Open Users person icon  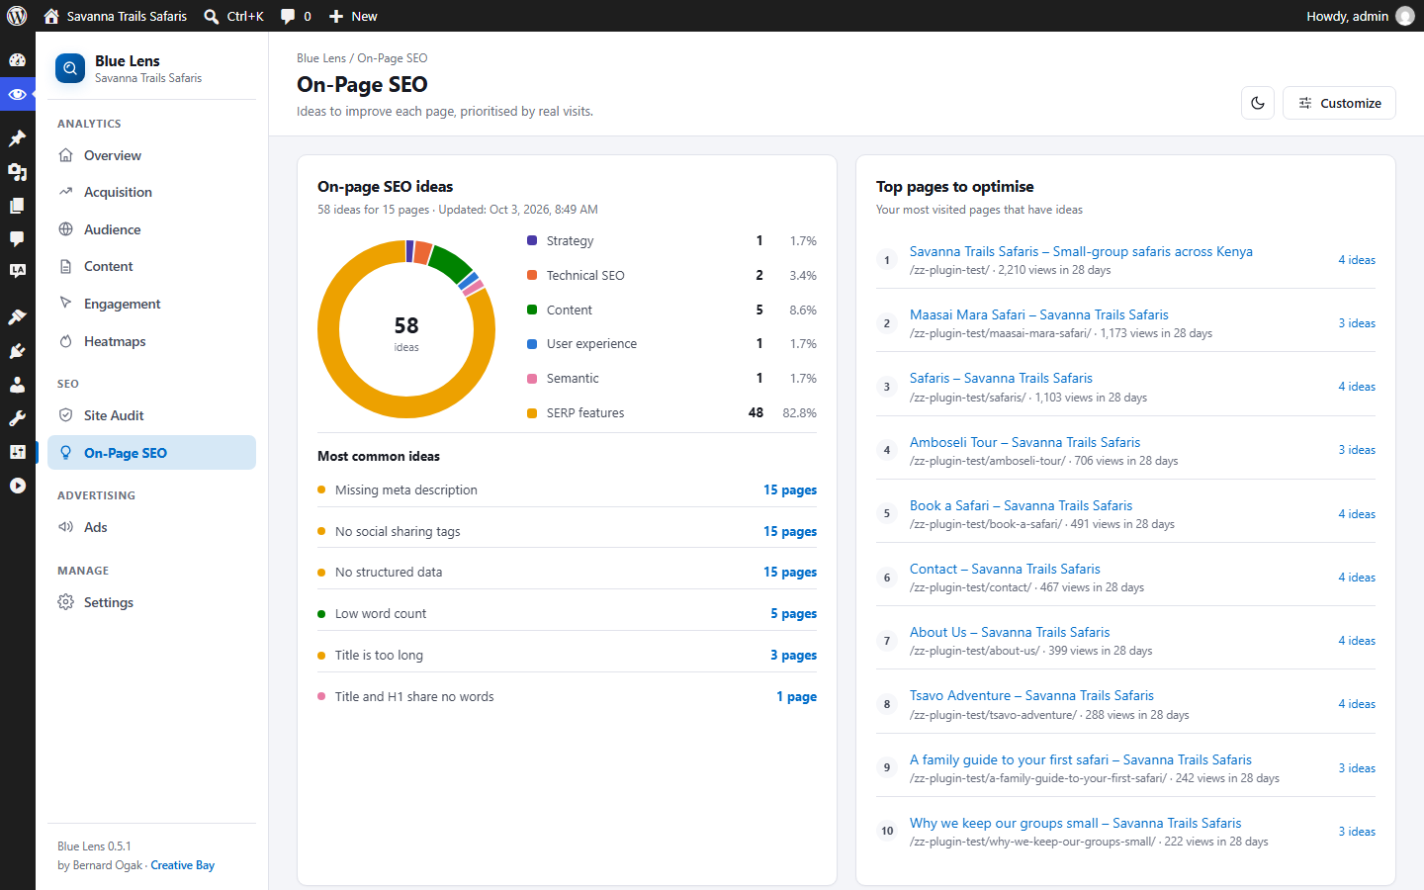tap(17, 385)
